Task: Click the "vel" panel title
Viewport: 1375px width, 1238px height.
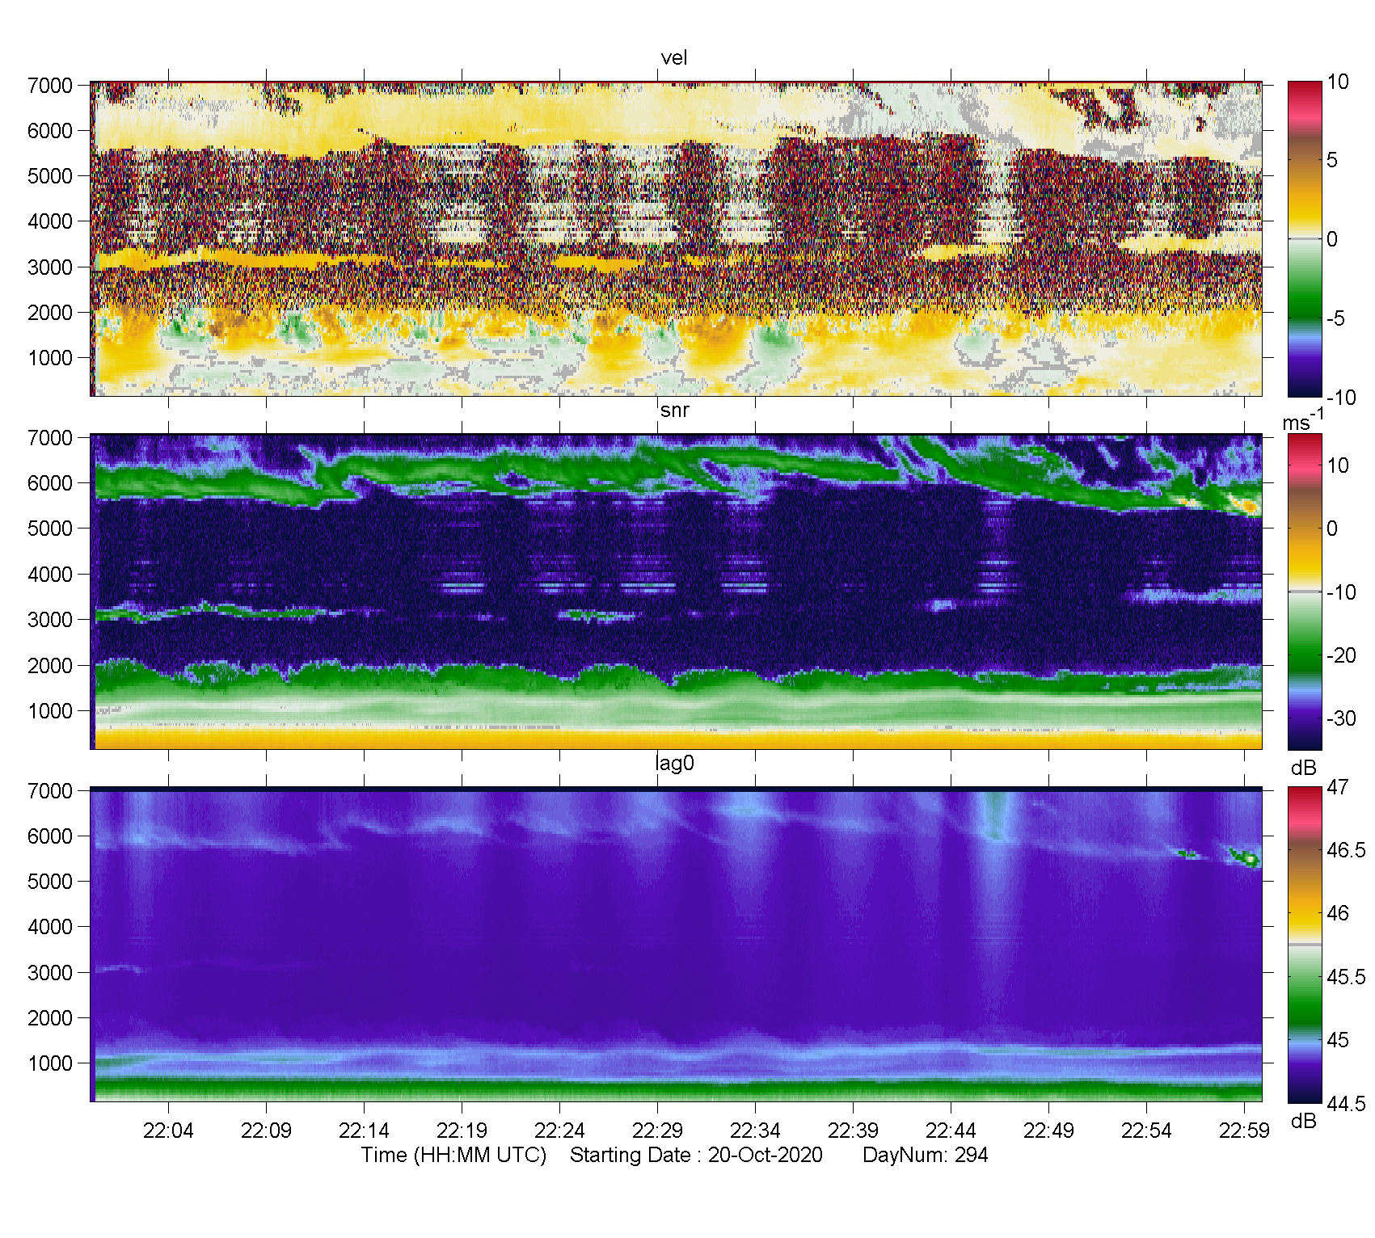Action: (x=674, y=58)
